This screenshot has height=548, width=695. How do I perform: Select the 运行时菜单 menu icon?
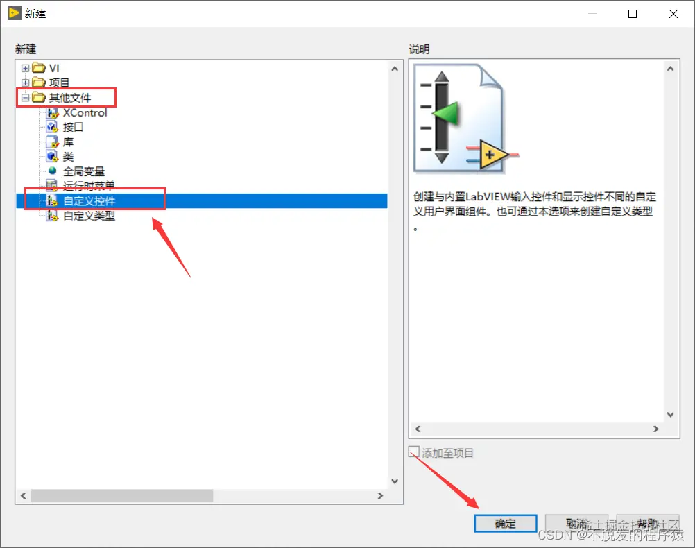52,185
